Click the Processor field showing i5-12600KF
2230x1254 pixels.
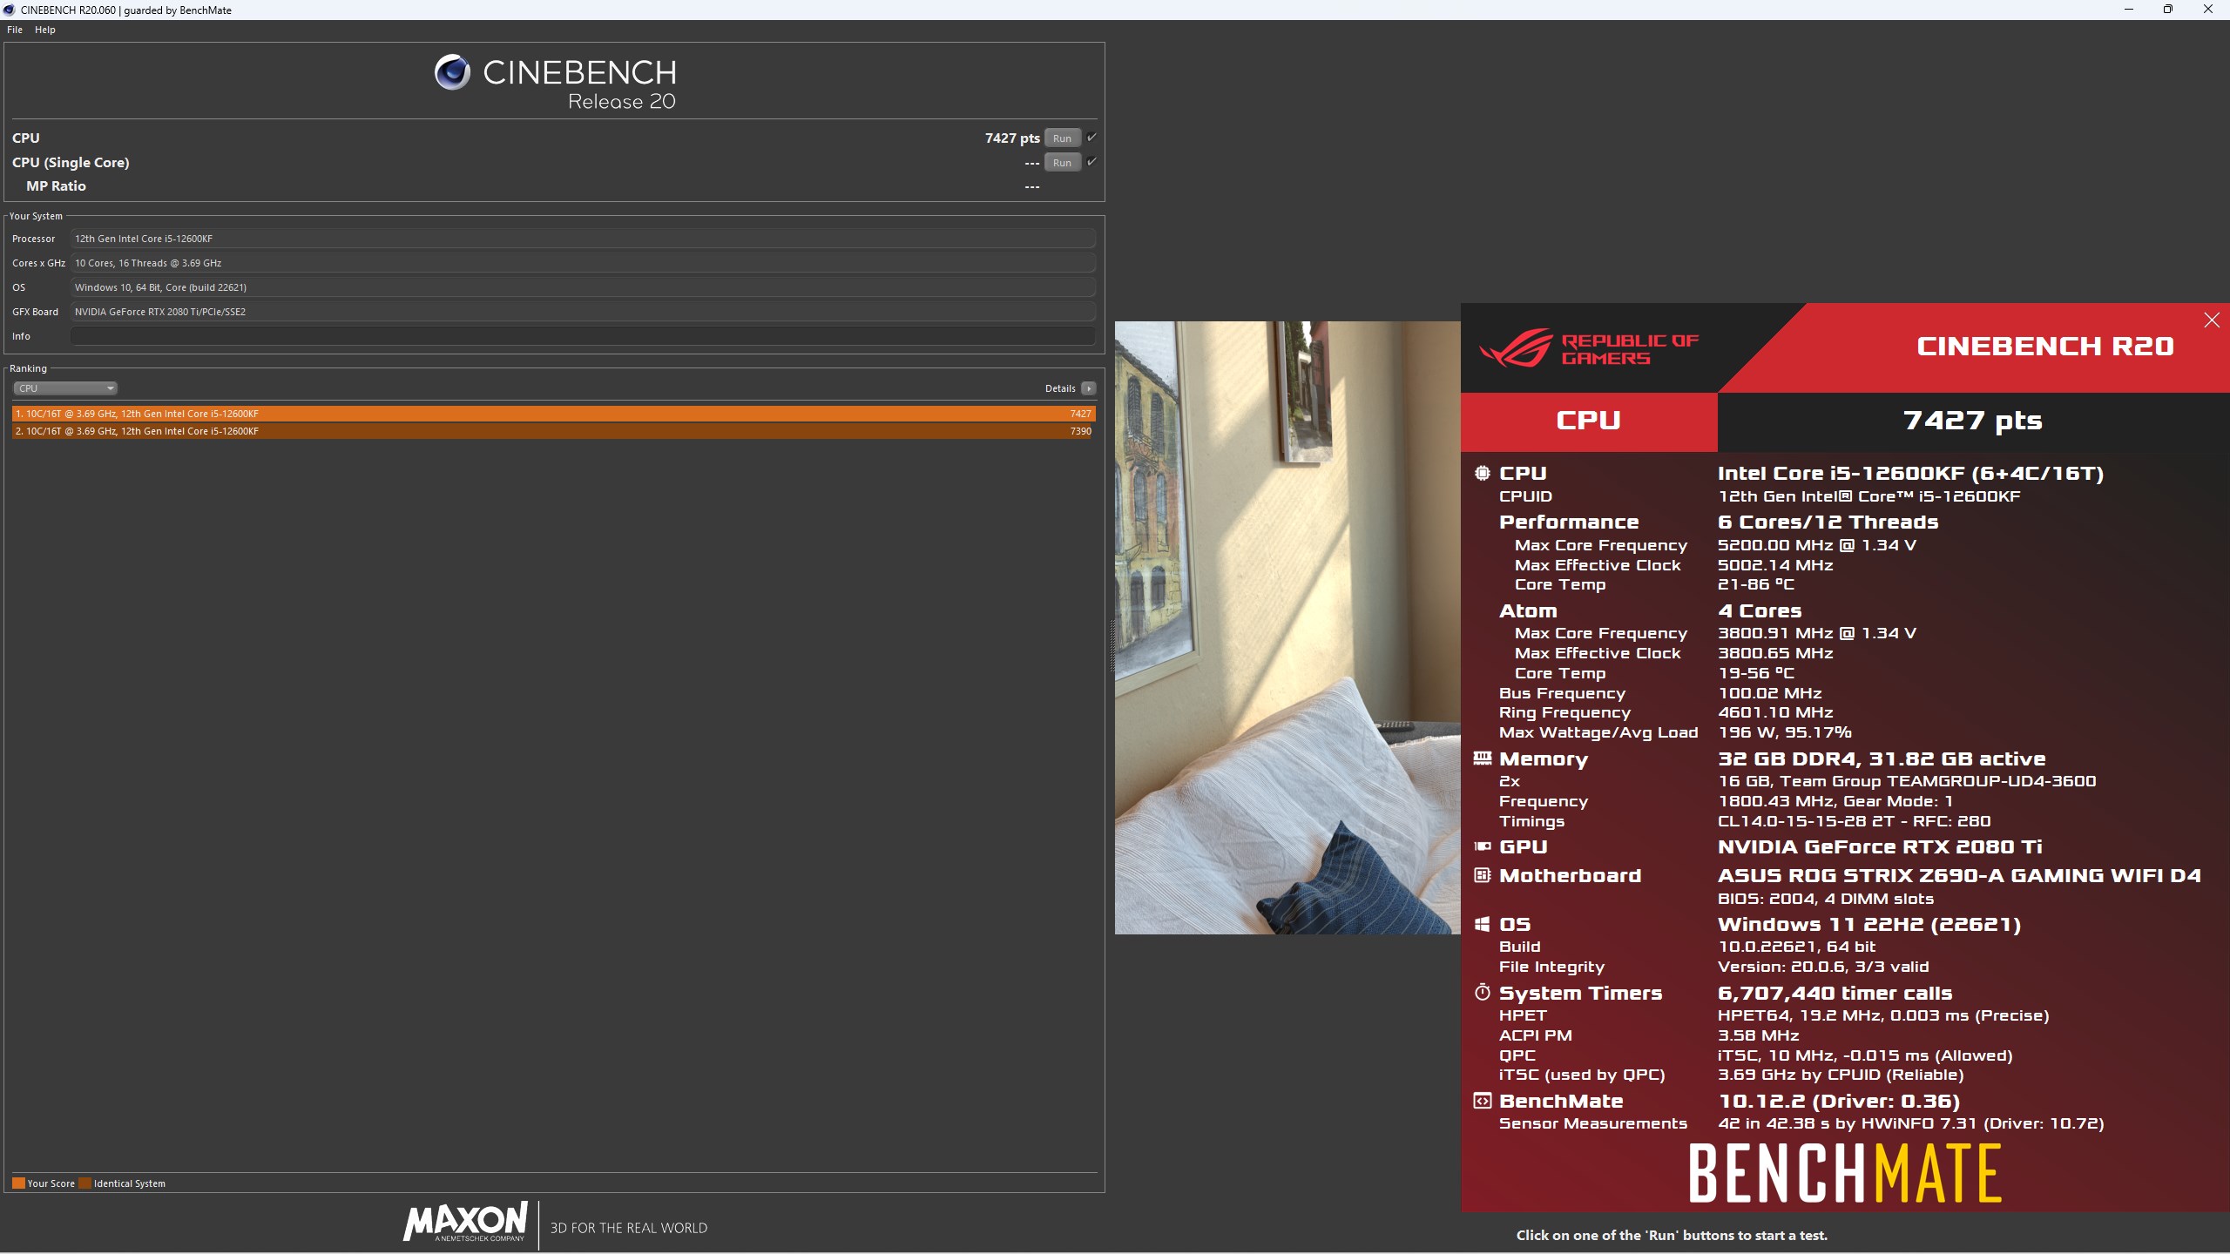[x=583, y=239]
